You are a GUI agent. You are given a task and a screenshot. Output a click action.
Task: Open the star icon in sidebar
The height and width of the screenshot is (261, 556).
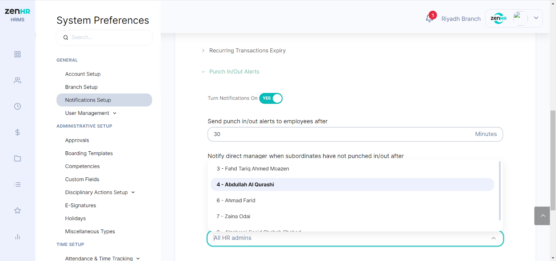[x=17, y=211]
